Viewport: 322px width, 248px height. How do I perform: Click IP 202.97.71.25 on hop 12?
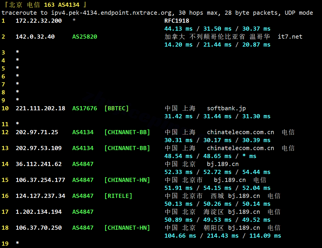click(37, 132)
